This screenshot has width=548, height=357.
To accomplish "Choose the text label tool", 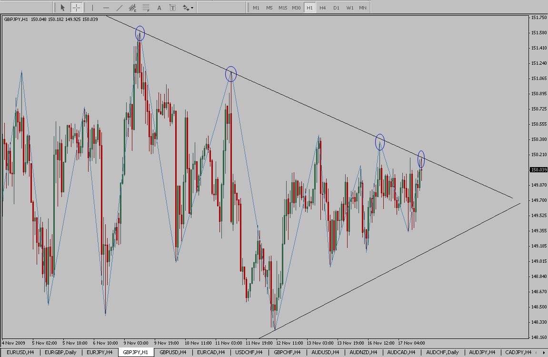I will pyautogui.click(x=172, y=8).
